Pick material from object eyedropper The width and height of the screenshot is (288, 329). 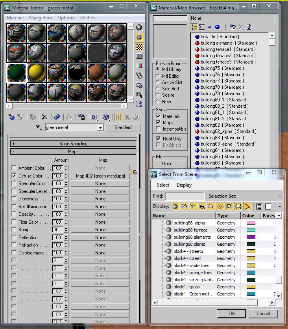click(39, 127)
